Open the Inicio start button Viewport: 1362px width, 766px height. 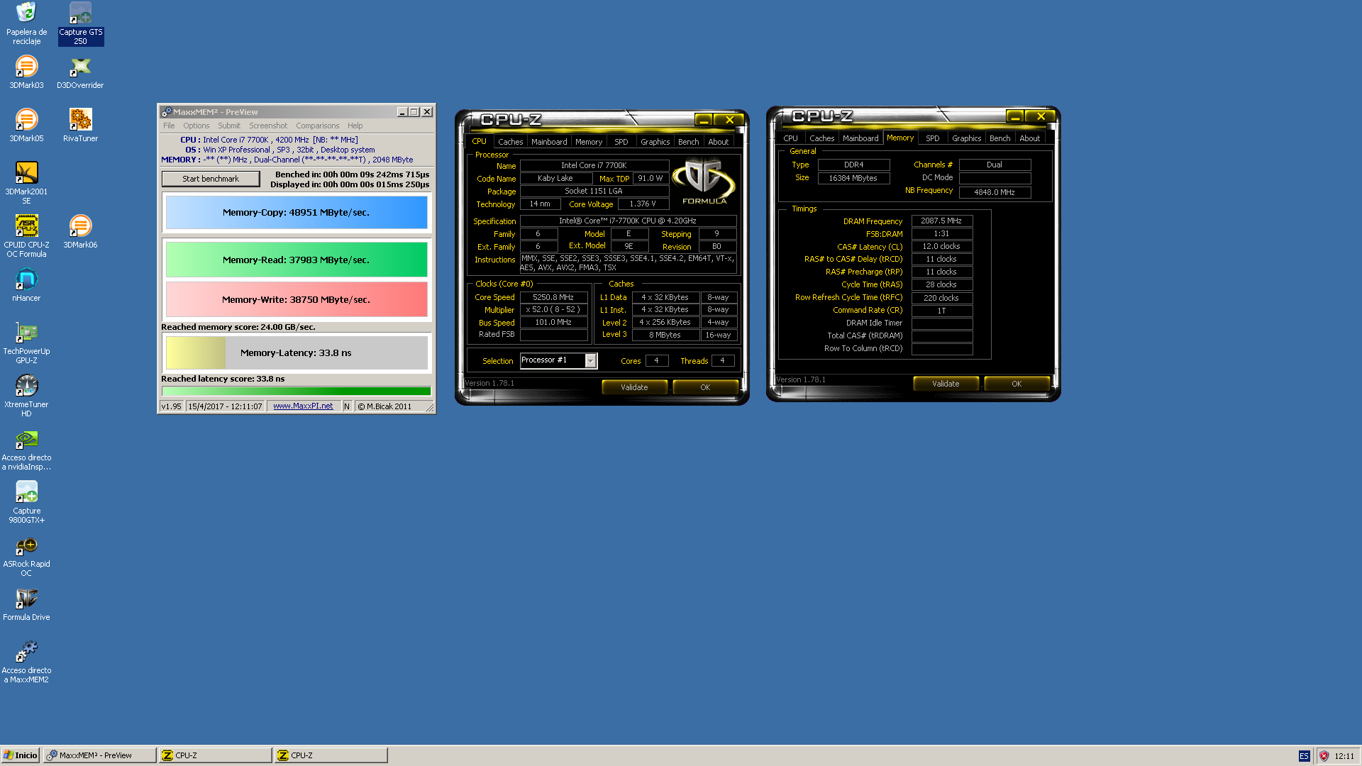[x=20, y=755]
